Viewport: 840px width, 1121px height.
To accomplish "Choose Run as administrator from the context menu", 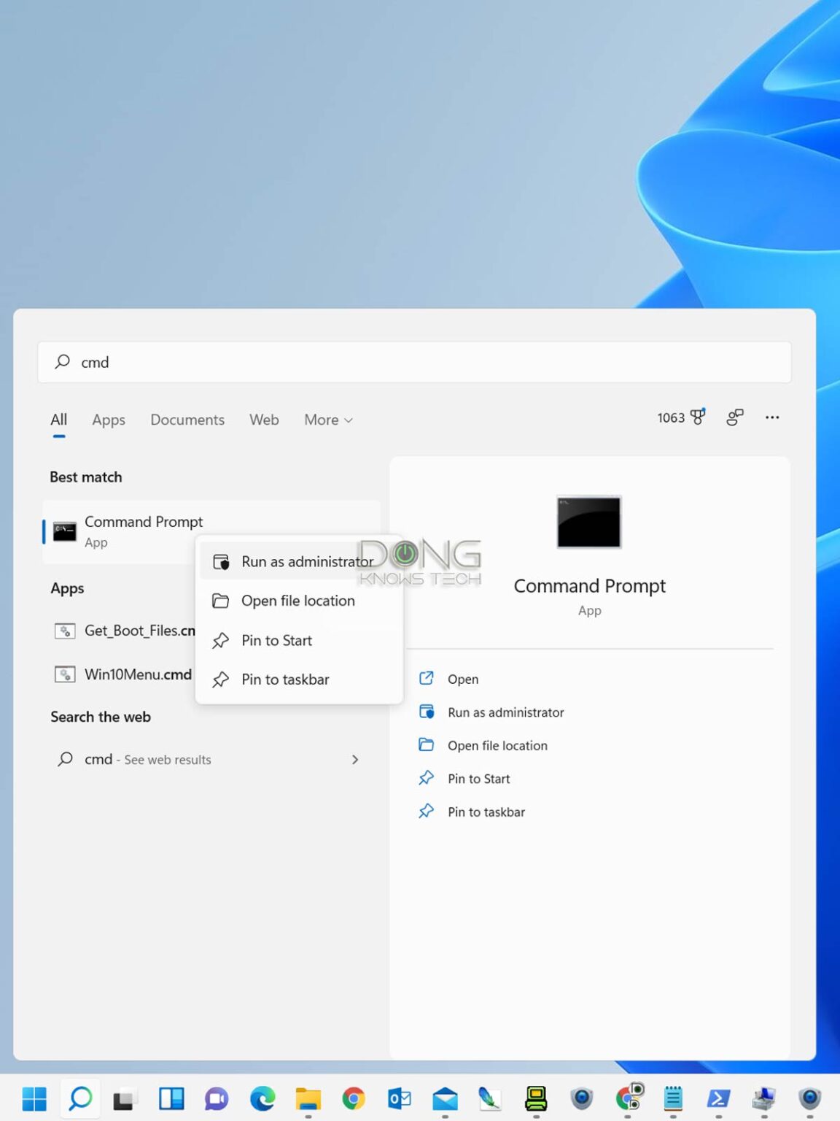I will point(306,561).
